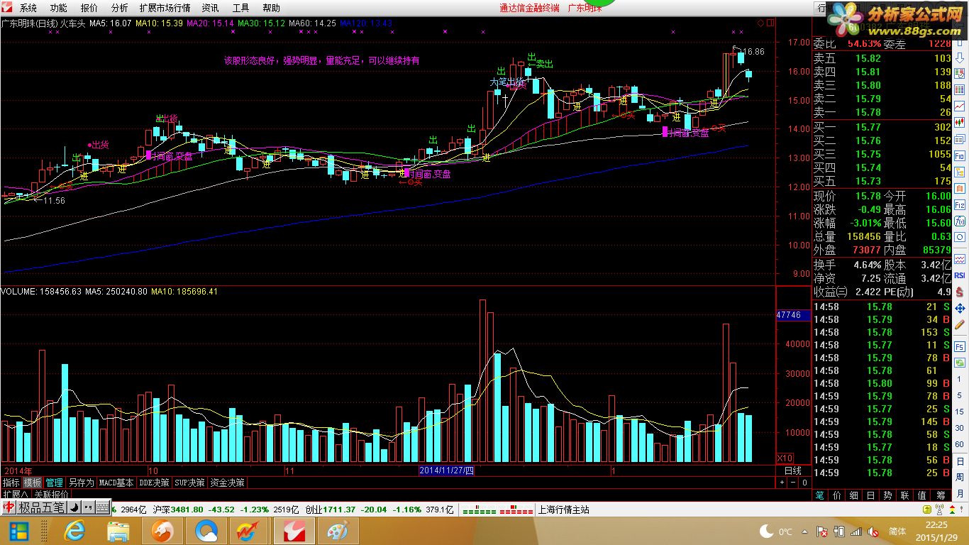This screenshot has width=969, height=545.
Task: Click the F5 chart switch icon
Action: pos(960,346)
